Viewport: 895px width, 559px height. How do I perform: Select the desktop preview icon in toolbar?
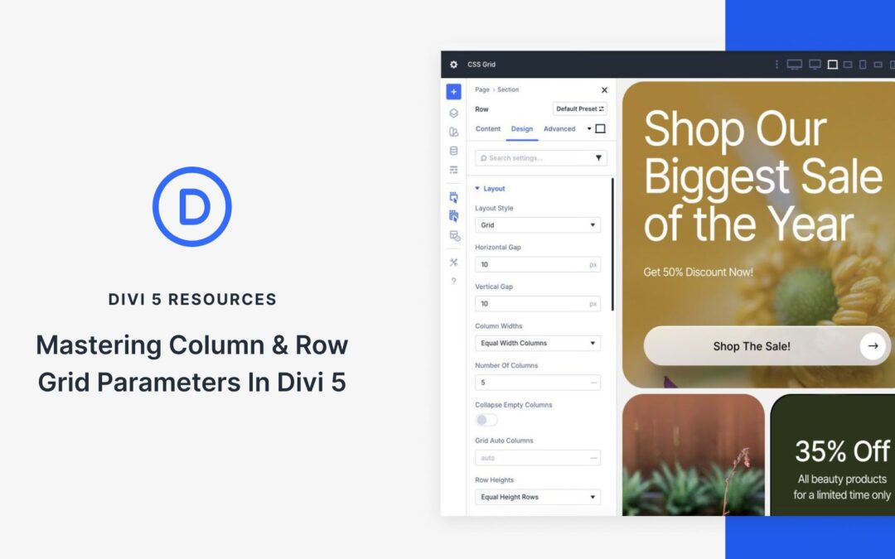(x=794, y=64)
